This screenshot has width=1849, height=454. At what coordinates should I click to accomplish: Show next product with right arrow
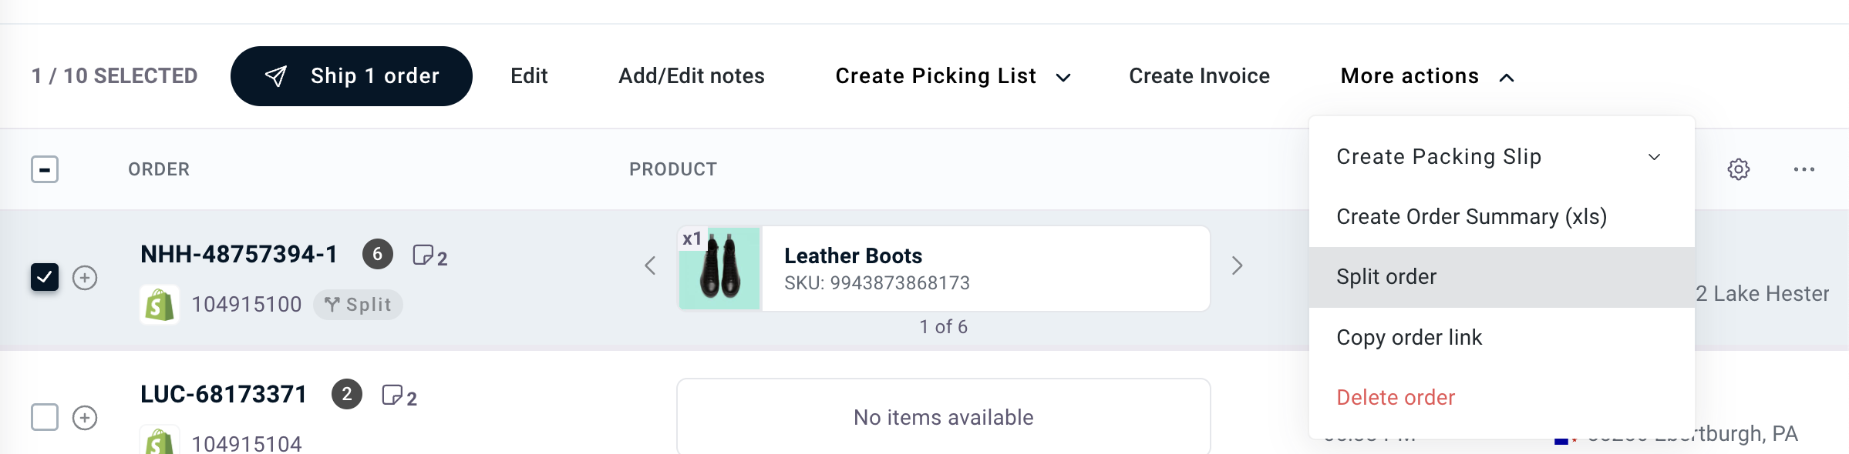pos(1237,265)
